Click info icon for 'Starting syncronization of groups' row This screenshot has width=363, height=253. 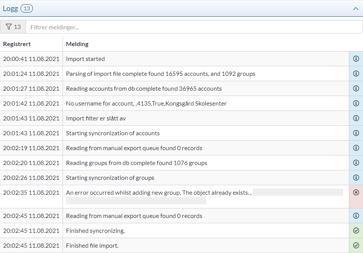coord(356,178)
